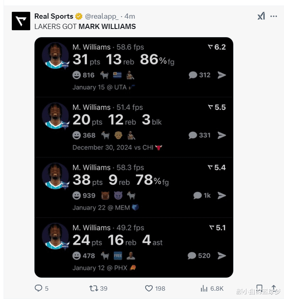Open 331 comments on the CHI game card
Viewport: 284px width, 299px height.
pyautogui.click(x=200, y=135)
